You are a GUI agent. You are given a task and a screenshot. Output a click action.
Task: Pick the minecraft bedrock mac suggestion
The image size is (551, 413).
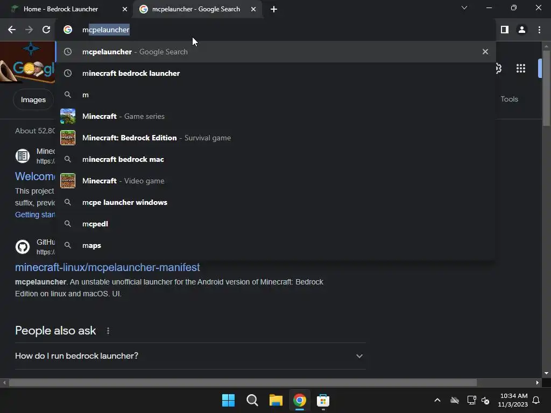(275, 159)
